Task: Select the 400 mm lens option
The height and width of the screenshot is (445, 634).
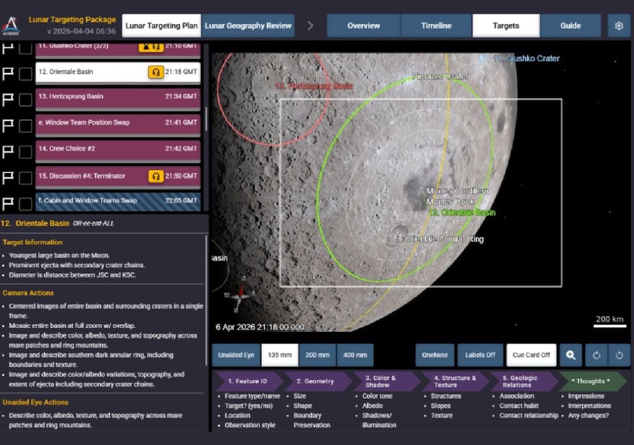Action: point(355,355)
